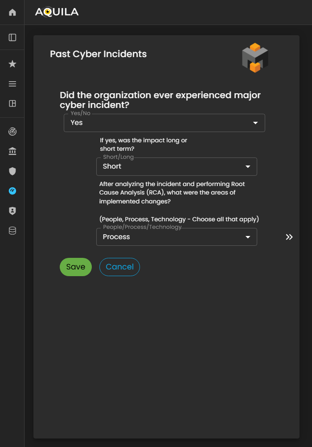312x447 pixels.
Task: Click the Cancel button
Action: click(119, 267)
